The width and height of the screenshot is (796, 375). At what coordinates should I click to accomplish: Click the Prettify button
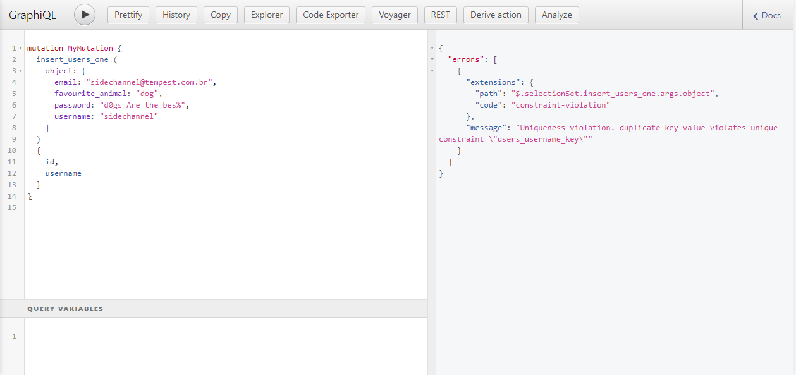(x=128, y=15)
